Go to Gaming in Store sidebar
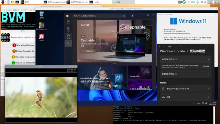This screenshot has height=124, width=220. [x=68, y=36]
